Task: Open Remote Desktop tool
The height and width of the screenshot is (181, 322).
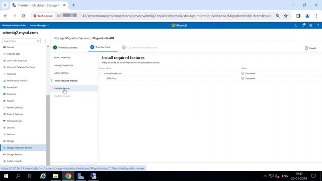Action: tap(15, 108)
